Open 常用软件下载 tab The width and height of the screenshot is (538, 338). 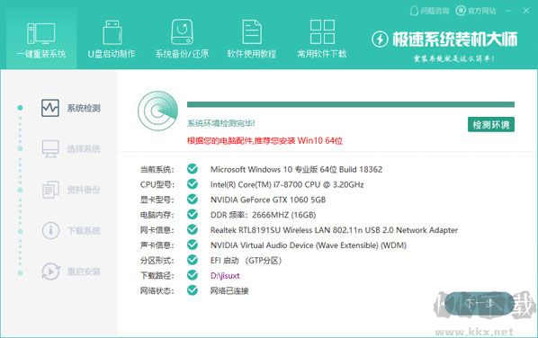point(322,40)
